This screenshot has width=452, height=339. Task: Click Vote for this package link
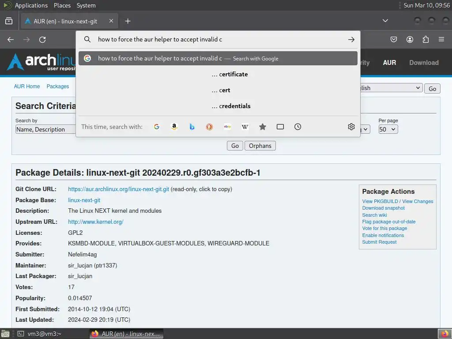tap(384, 228)
